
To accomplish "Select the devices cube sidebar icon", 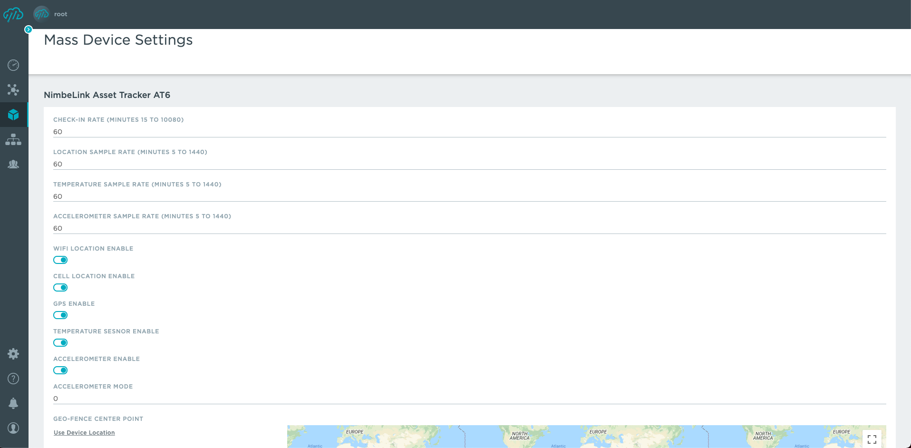I will [x=13, y=115].
